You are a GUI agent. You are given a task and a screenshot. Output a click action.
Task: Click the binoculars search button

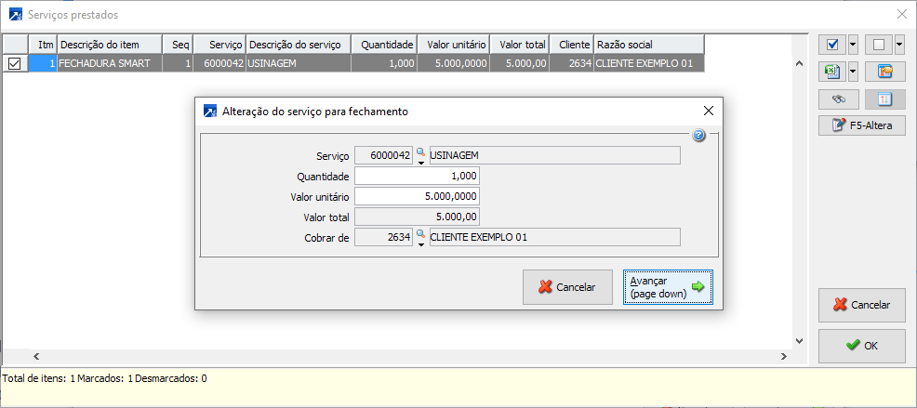[839, 99]
